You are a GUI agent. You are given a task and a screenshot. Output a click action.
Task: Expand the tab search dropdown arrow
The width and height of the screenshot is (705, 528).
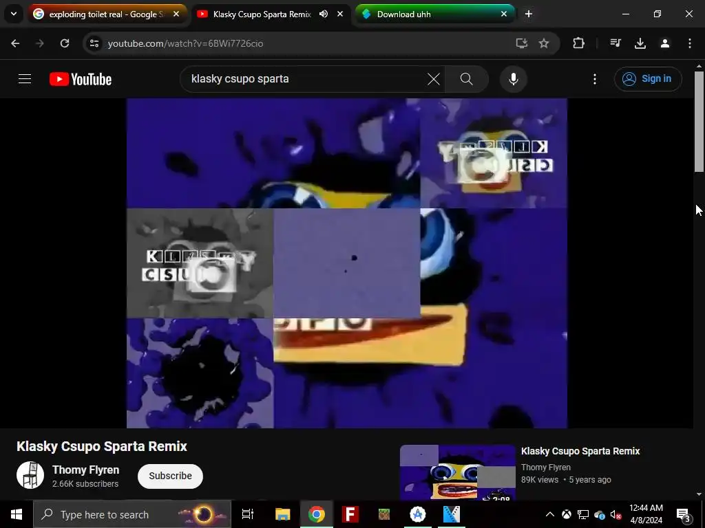[x=14, y=14]
